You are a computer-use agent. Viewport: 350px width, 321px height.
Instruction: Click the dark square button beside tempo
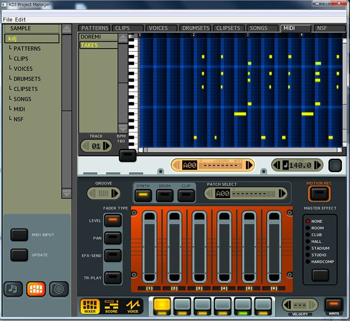[335, 165]
